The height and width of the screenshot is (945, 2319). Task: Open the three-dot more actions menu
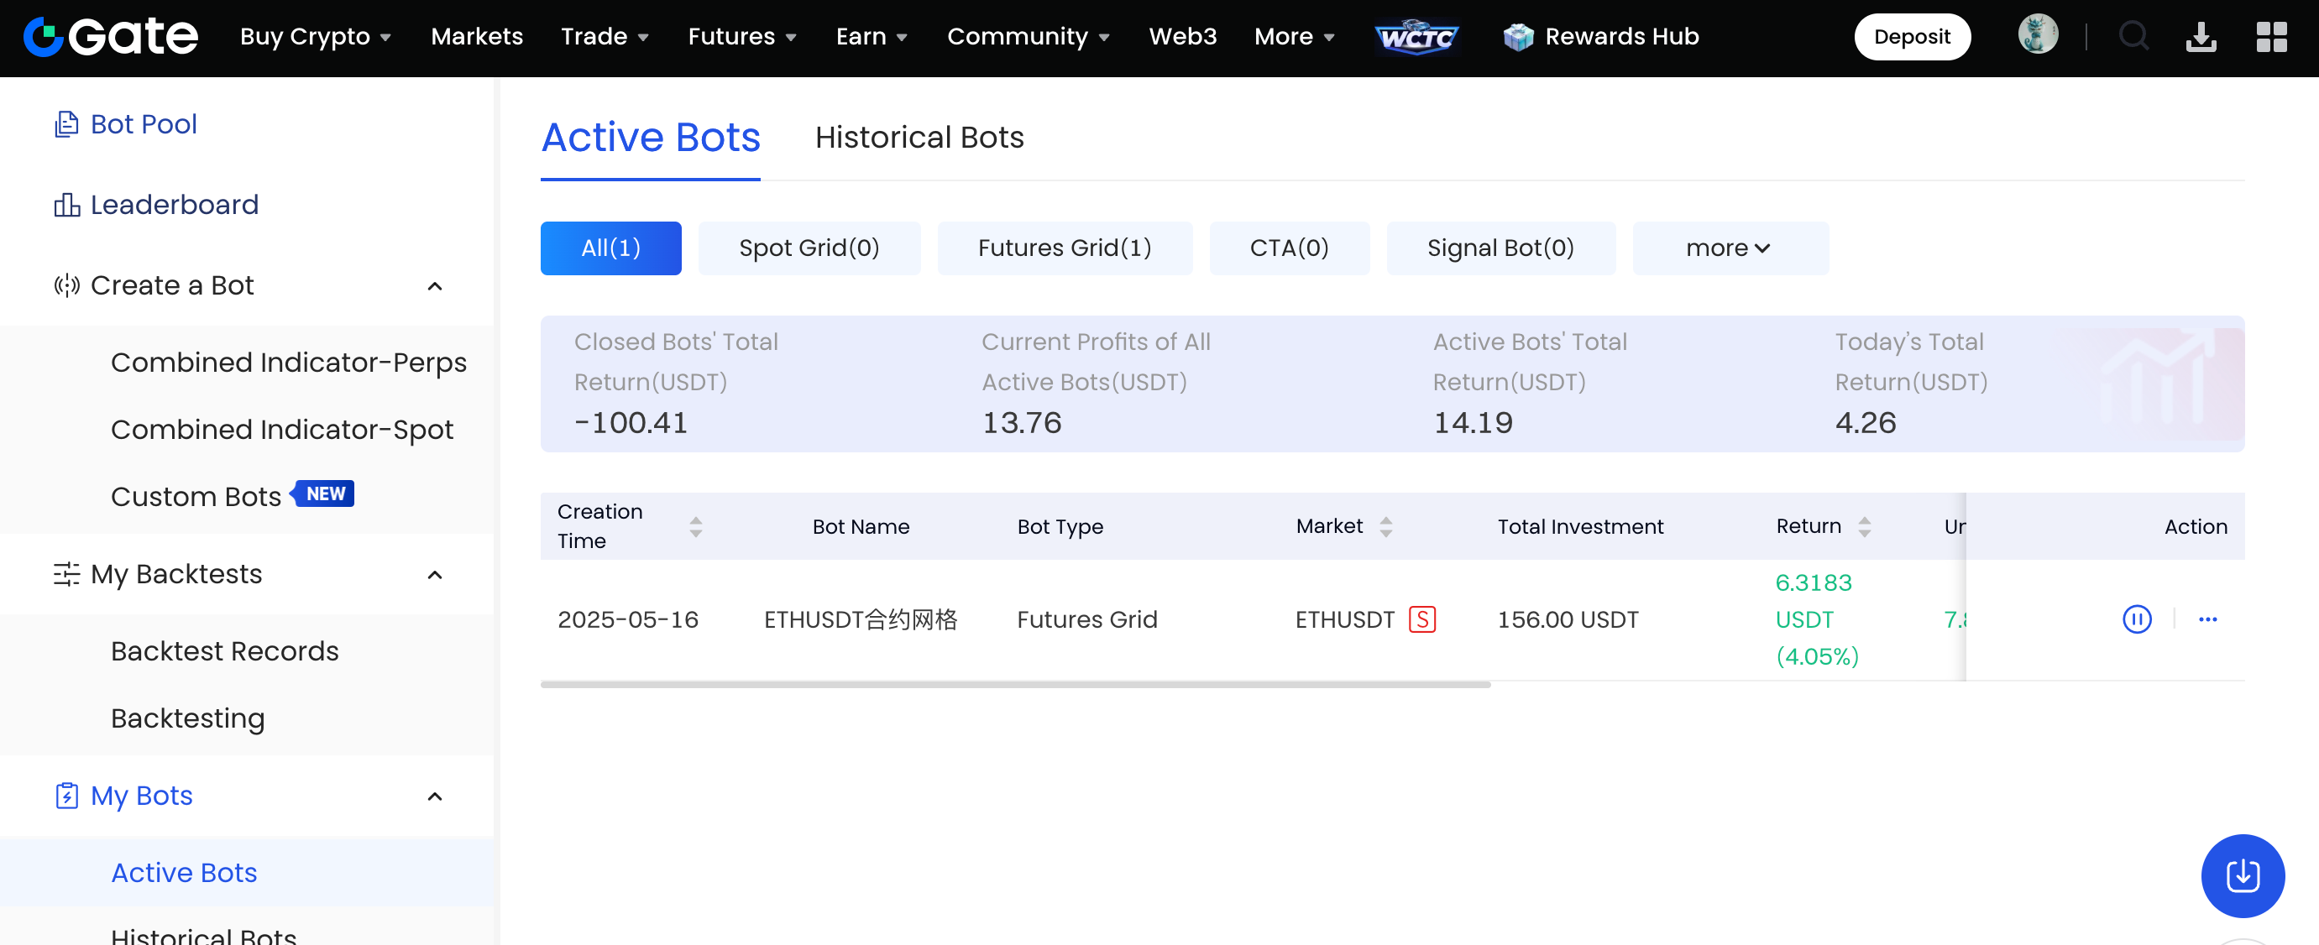click(2207, 619)
